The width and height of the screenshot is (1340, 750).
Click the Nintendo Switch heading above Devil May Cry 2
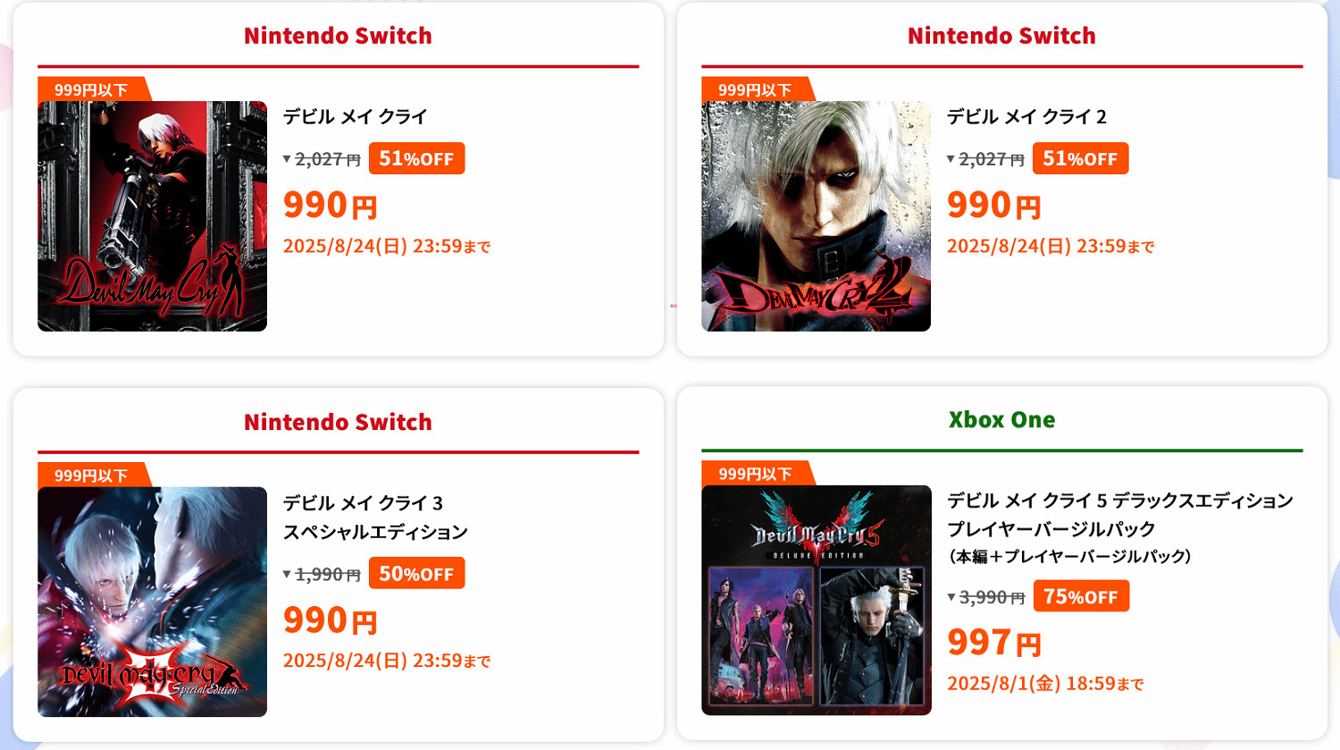pos(1001,36)
